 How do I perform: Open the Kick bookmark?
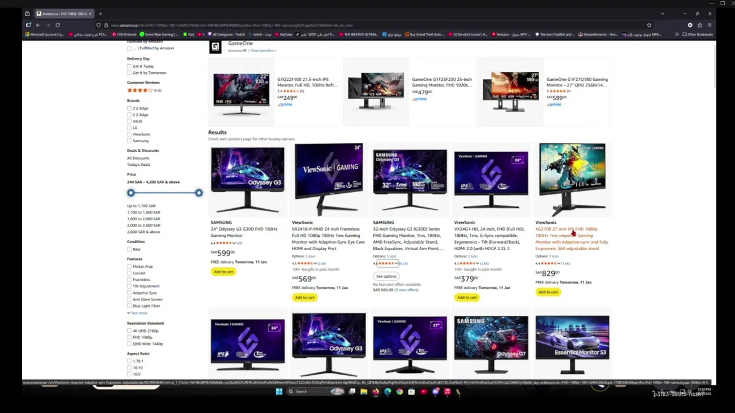(188, 34)
